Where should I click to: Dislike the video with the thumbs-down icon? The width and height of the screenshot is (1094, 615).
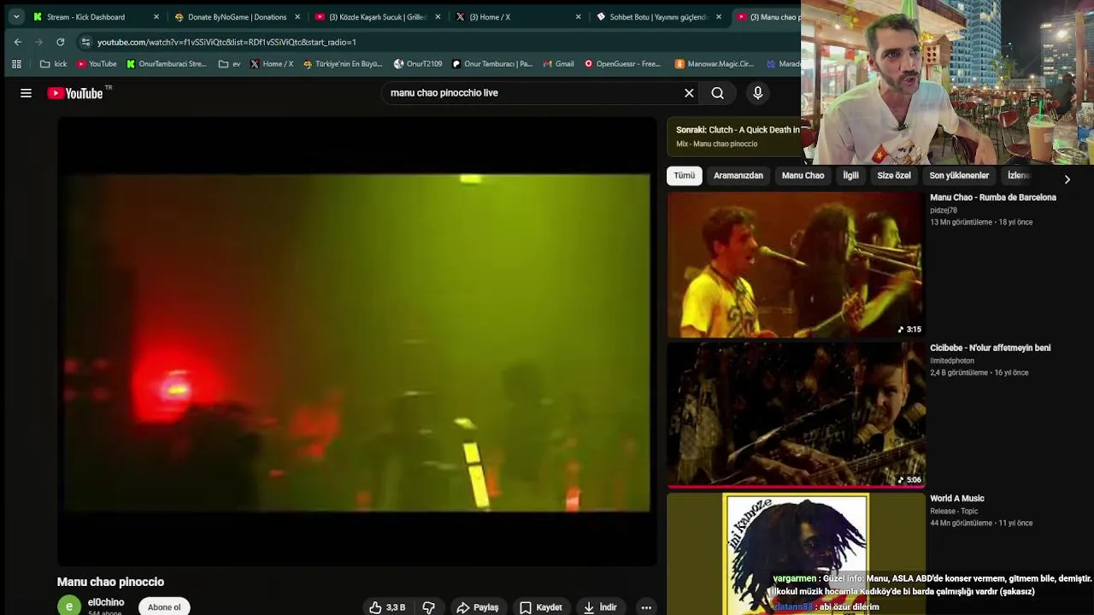pyautogui.click(x=429, y=607)
